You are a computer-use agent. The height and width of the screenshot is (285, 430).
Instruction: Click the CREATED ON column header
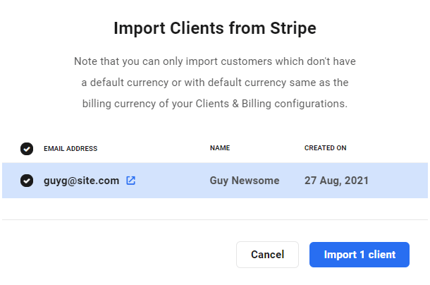click(x=325, y=148)
